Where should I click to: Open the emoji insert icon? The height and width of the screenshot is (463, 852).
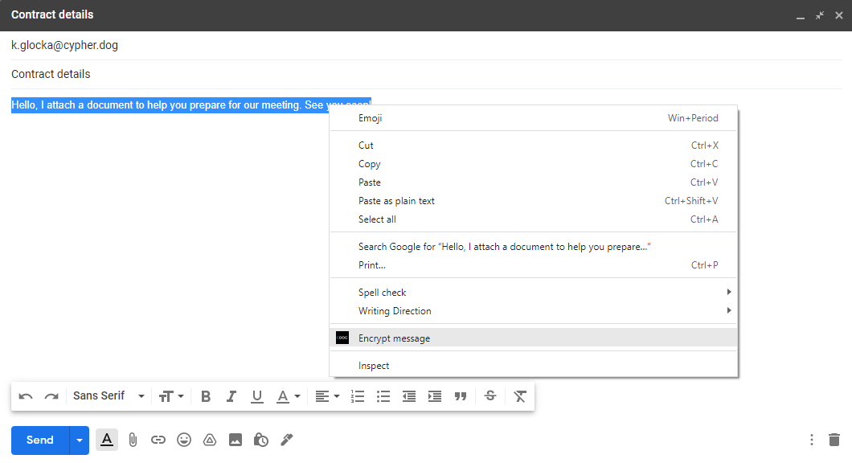click(x=184, y=440)
